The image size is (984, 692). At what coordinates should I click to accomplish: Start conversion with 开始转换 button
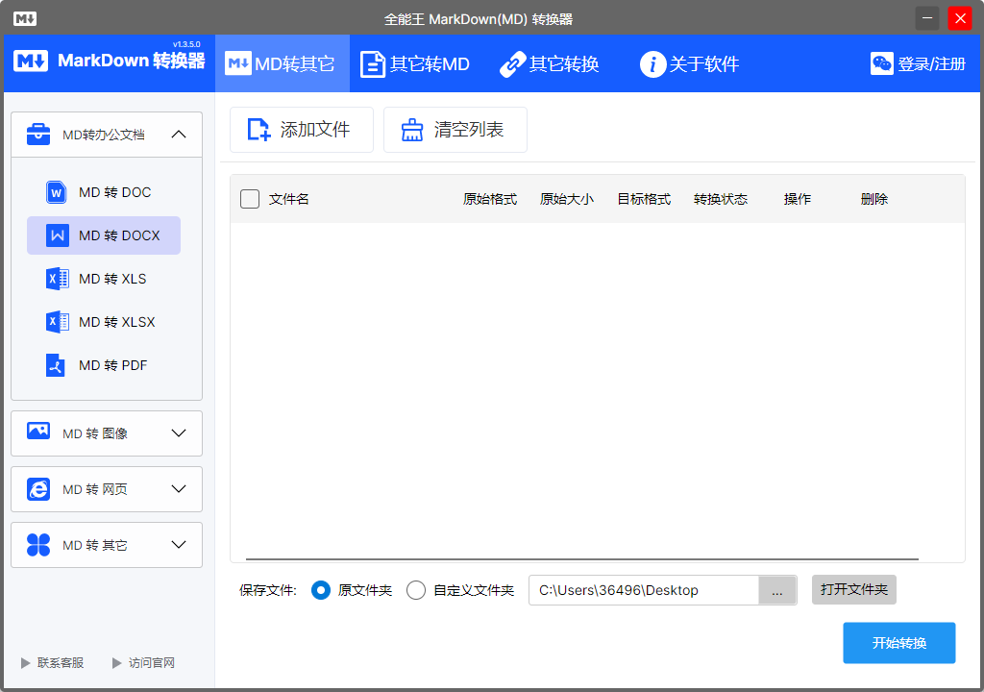[x=899, y=643]
